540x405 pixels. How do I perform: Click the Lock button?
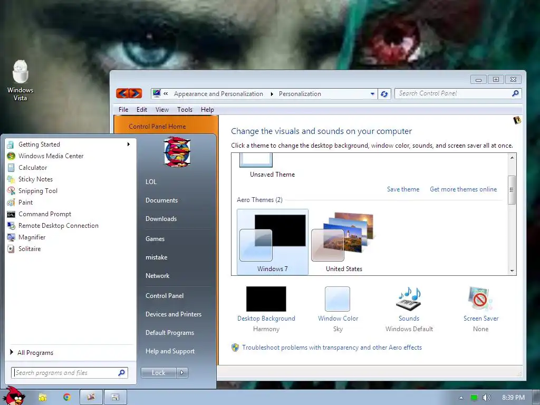pyautogui.click(x=158, y=373)
